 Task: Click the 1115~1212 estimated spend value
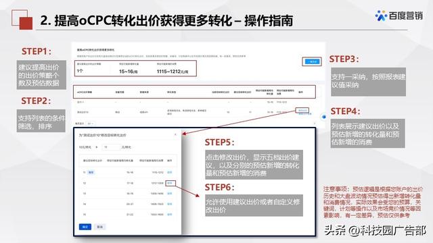[173, 72]
